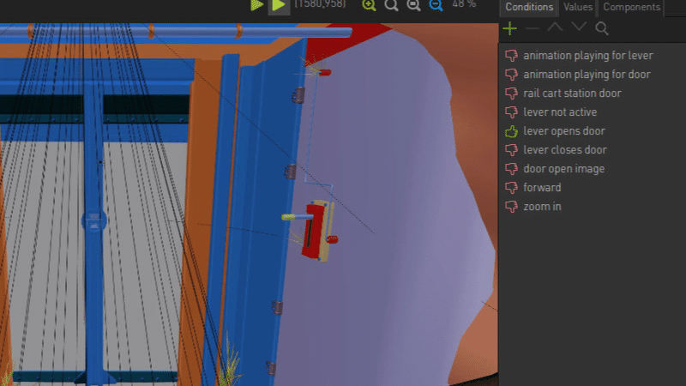Screen dimensions: 686x386
Task: Click the green zoom-in magnifier icon
Action: pos(369,5)
